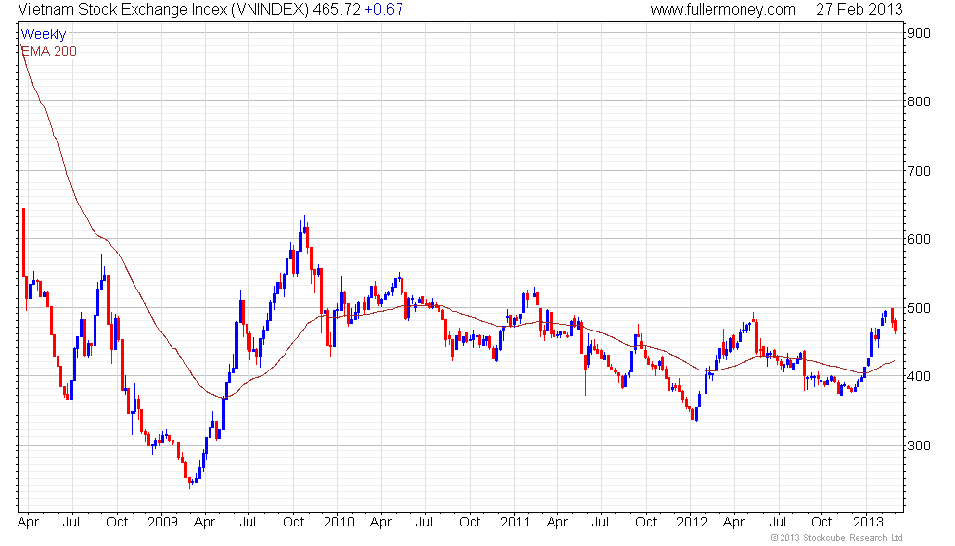Click the 900 price axis label

918,33
